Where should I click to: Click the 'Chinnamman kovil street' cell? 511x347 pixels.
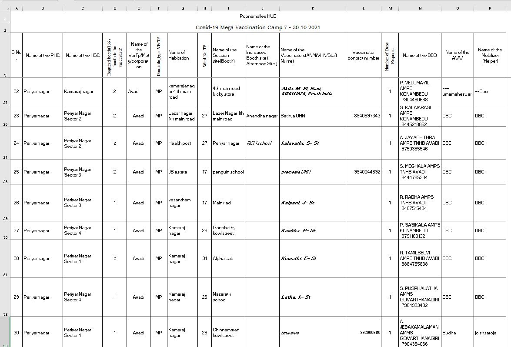click(x=228, y=332)
